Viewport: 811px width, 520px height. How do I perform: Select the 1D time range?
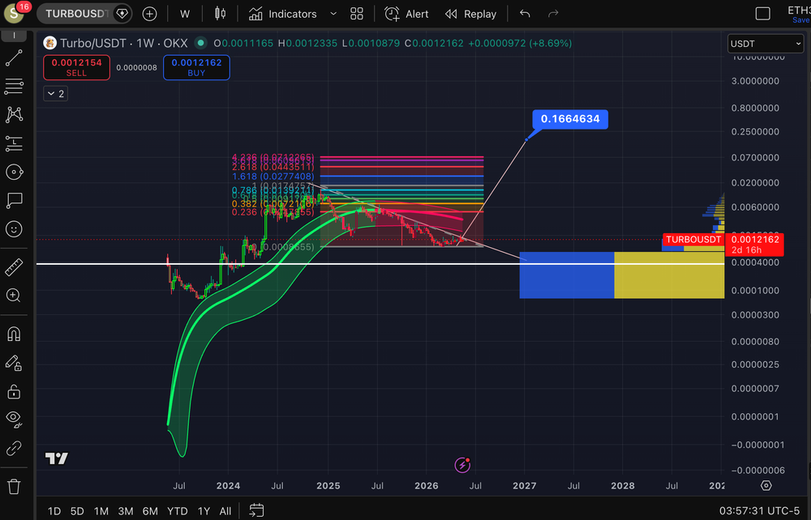pyautogui.click(x=54, y=511)
